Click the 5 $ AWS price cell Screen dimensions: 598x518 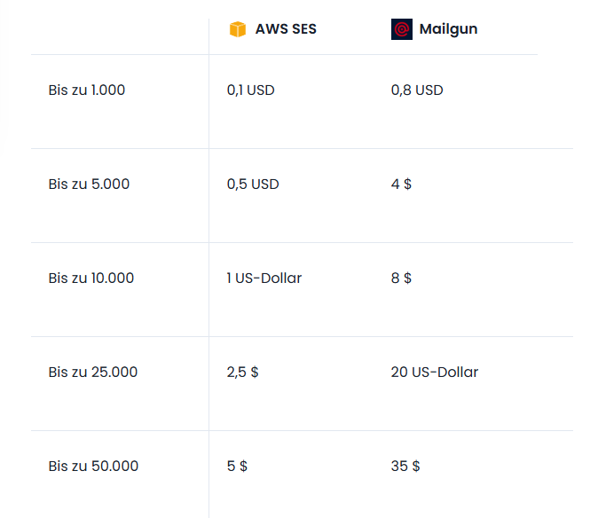237,467
